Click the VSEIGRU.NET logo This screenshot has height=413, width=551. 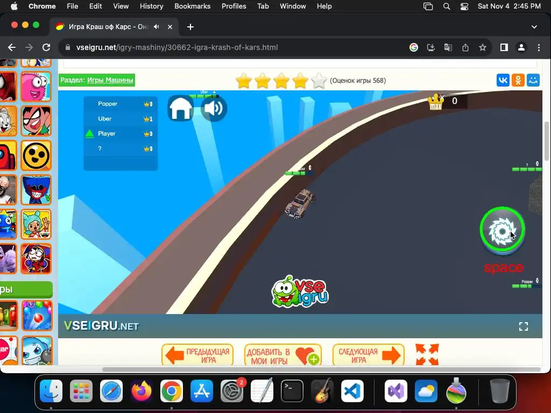click(101, 326)
